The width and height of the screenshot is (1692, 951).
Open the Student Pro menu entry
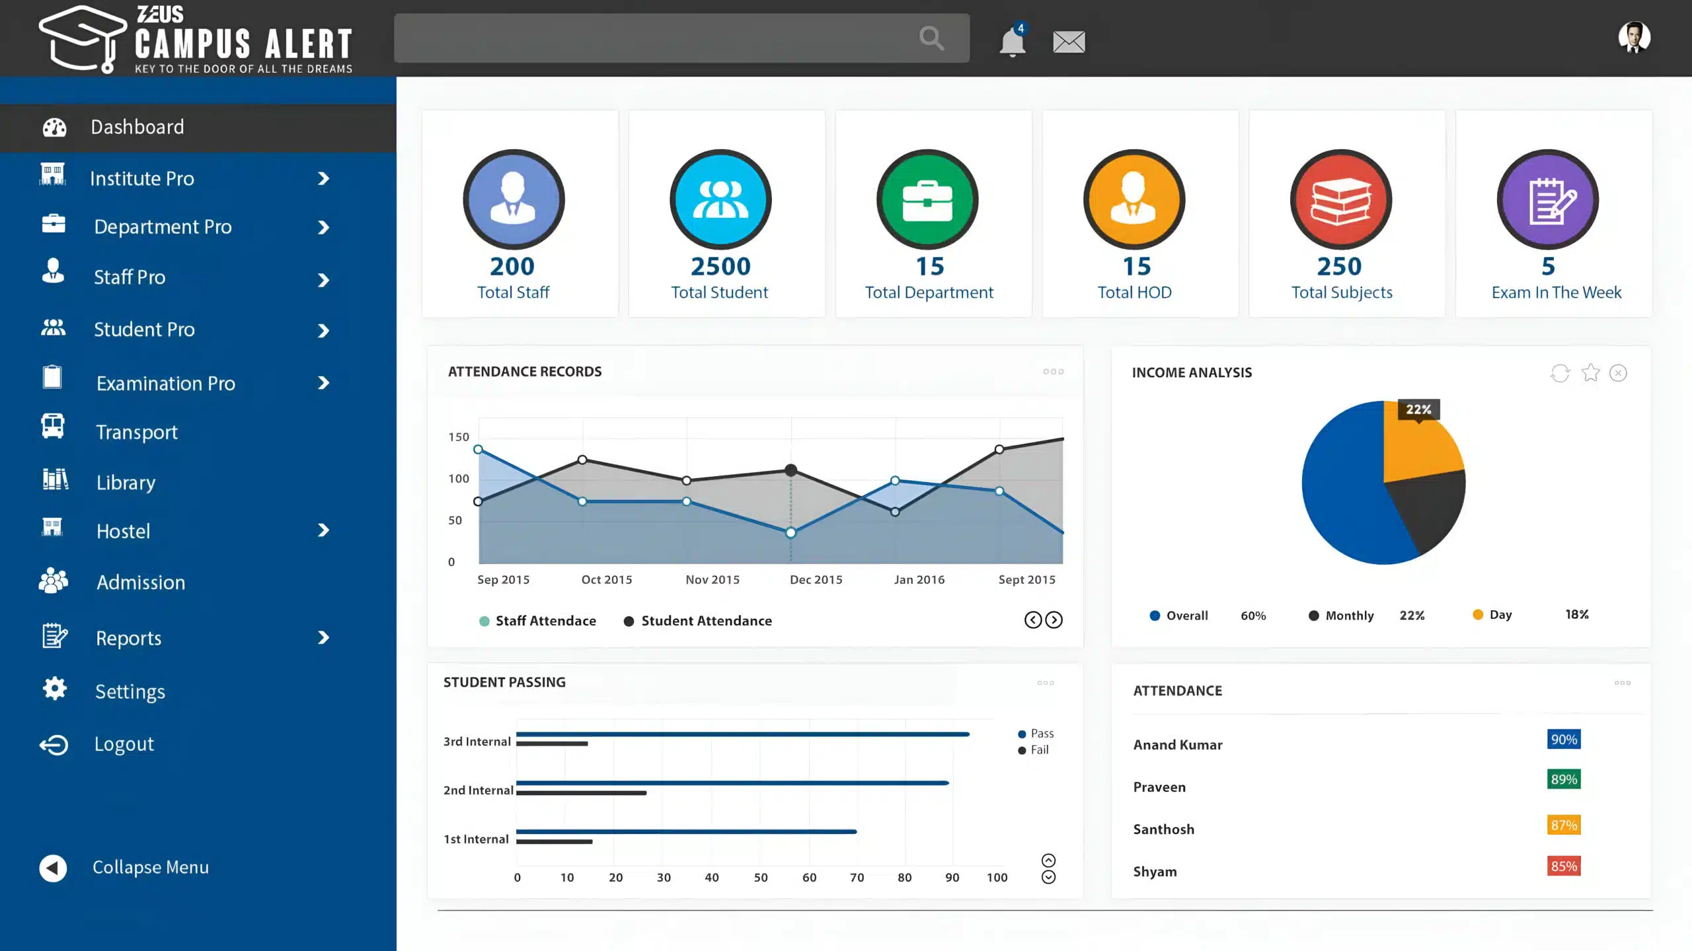(x=144, y=329)
